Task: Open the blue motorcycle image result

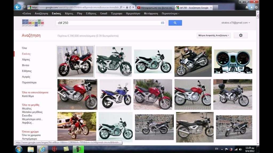Action: coord(115,94)
